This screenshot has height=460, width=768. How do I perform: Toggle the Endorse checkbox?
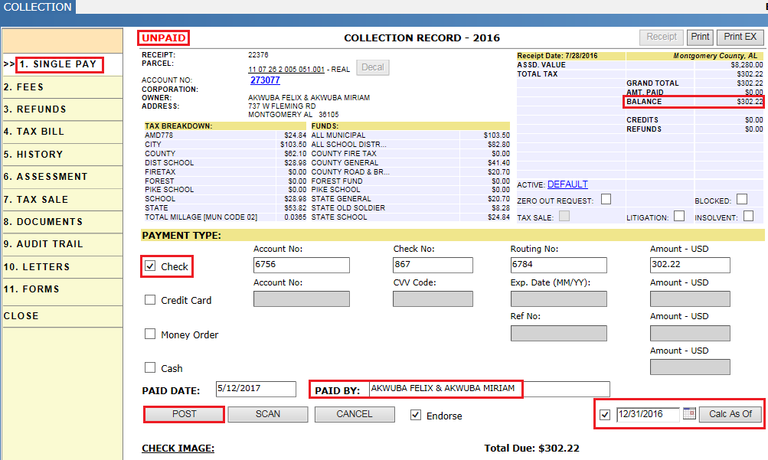click(416, 415)
